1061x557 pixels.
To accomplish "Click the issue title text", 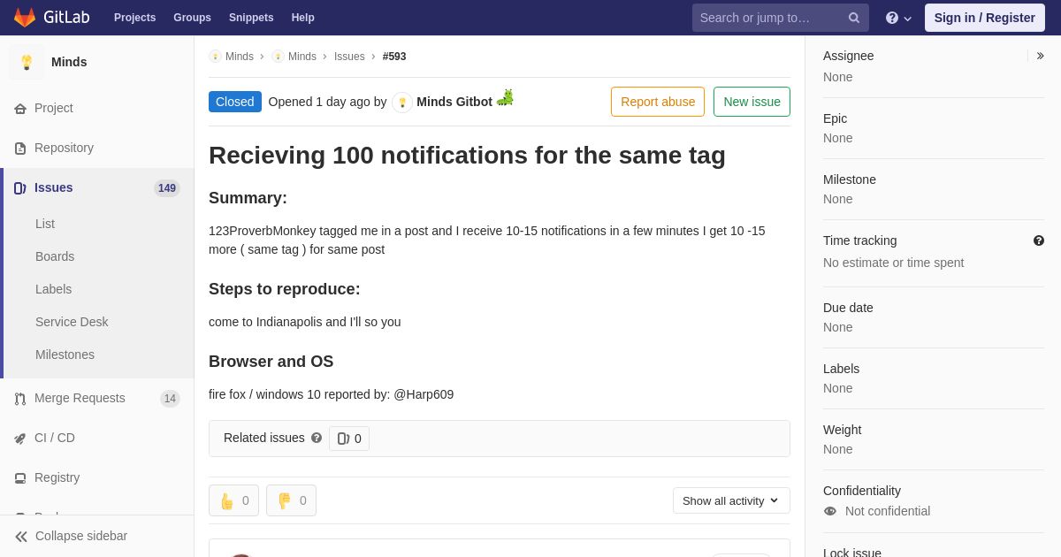I will pos(467,156).
